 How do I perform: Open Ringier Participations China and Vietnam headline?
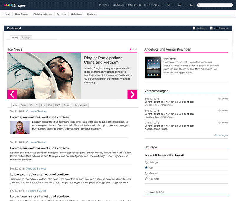point(103,60)
